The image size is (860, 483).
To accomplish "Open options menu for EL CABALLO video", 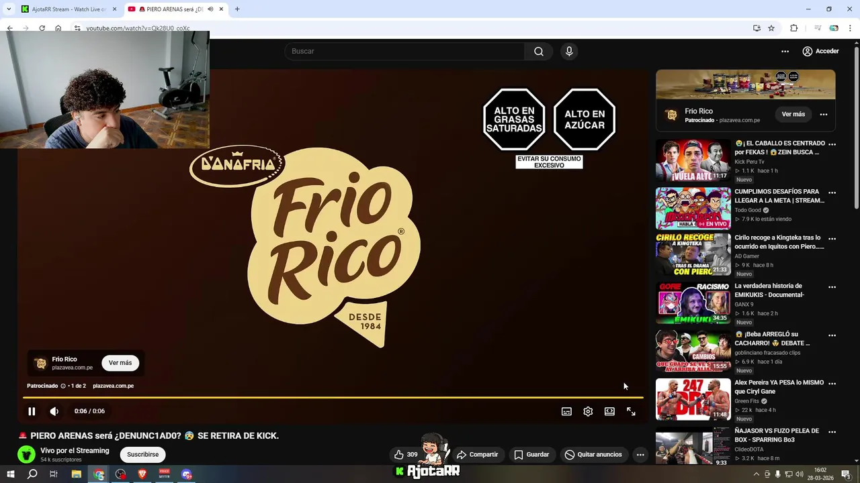I will 832,144.
